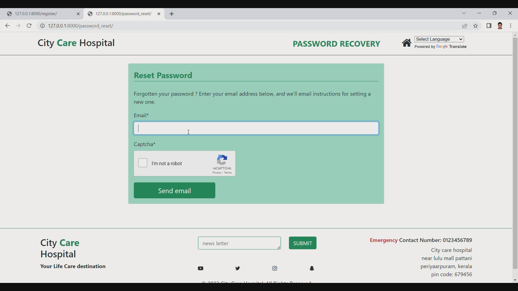
Task: Select the Snapchat icon in footer
Action: pyautogui.click(x=312, y=268)
